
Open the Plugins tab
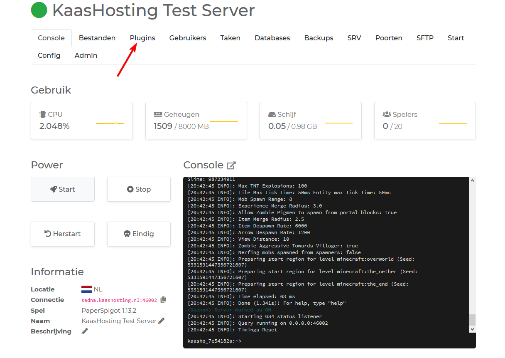[x=142, y=38]
